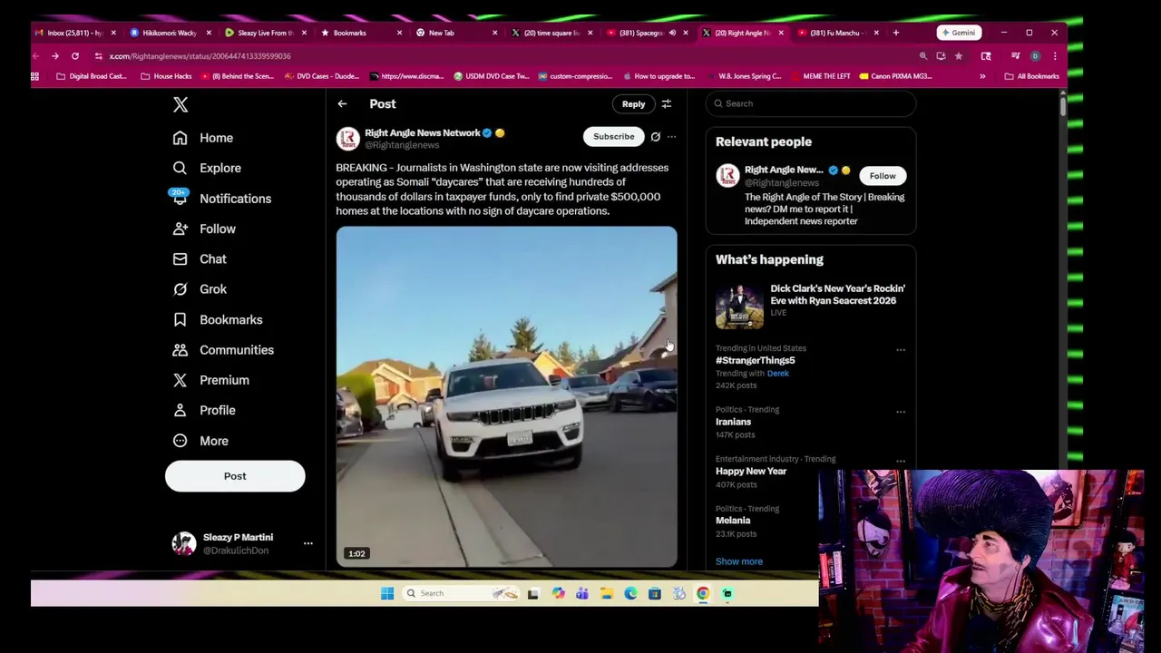The image size is (1161, 653).
Task: Open the MEME THE LEFT bookmark
Action: (x=820, y=76)
